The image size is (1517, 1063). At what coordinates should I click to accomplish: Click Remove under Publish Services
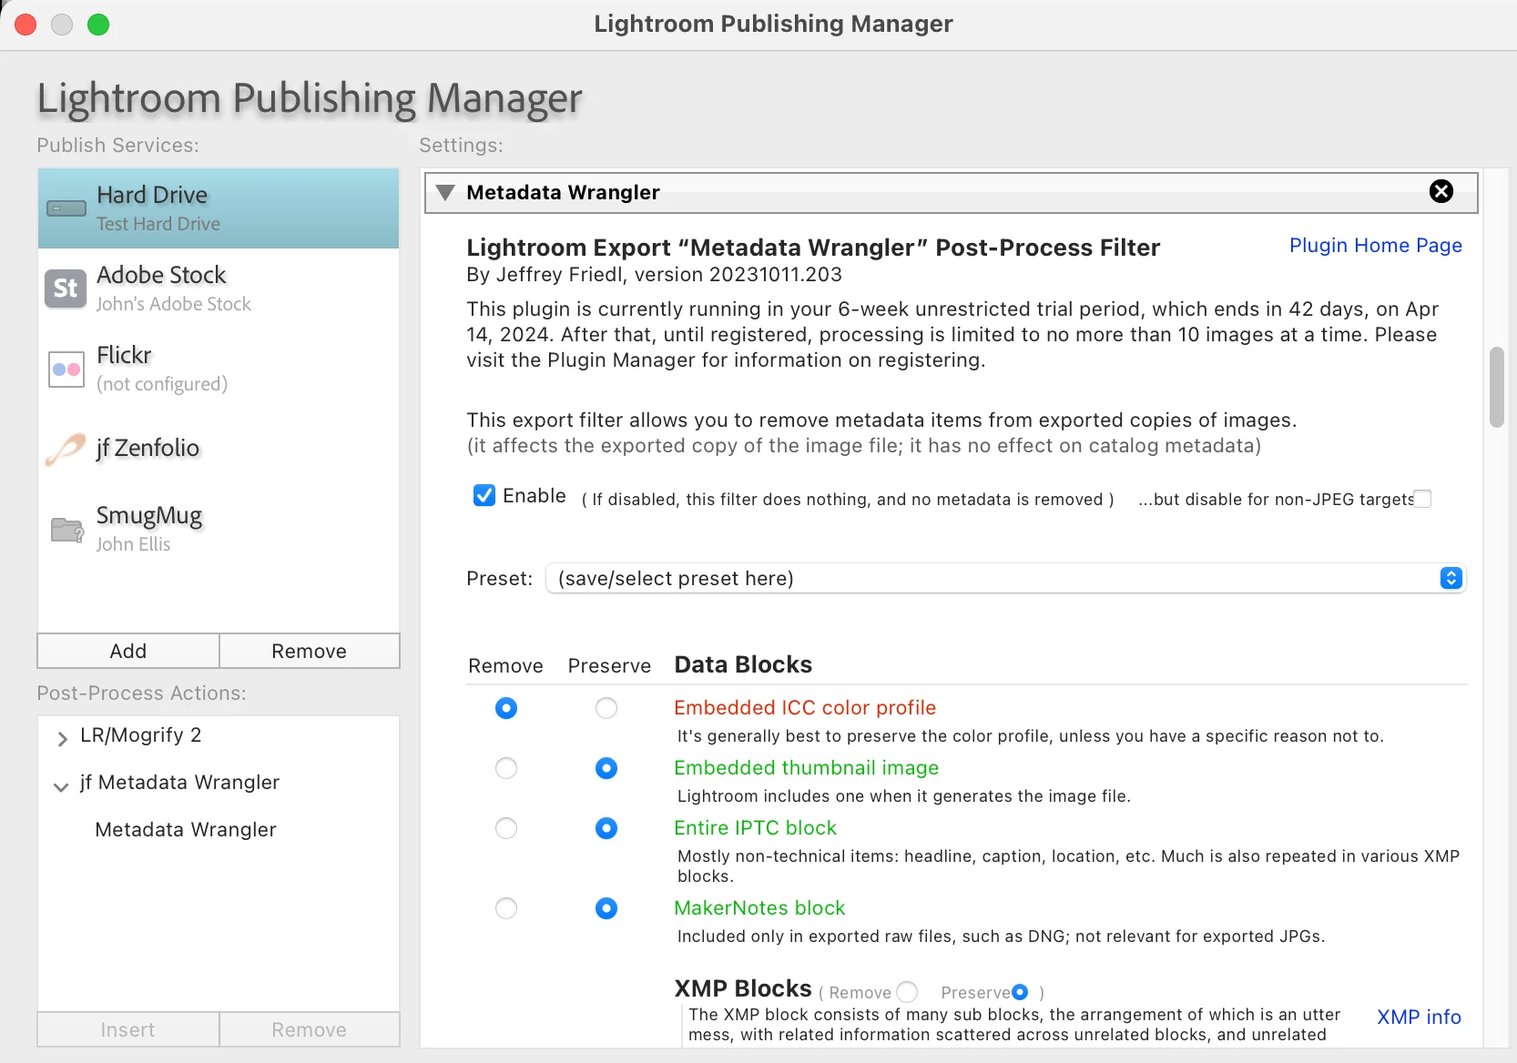(310, 651)
